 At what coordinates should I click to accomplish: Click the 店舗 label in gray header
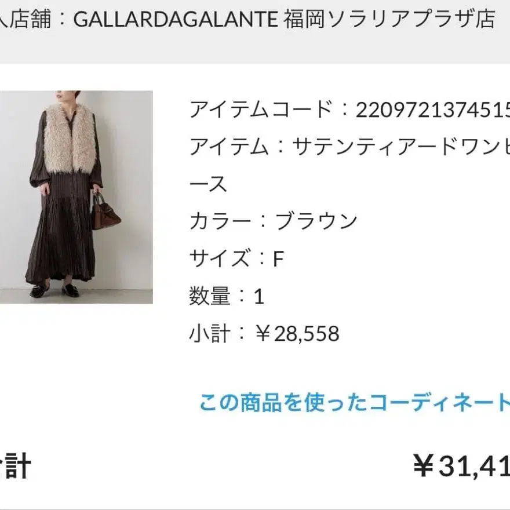click(30, 19)
